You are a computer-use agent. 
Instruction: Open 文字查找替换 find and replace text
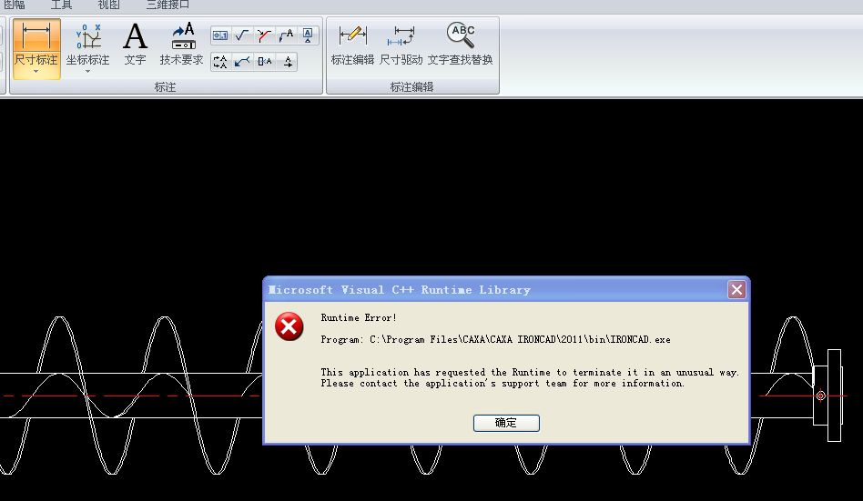coord(460,45)
